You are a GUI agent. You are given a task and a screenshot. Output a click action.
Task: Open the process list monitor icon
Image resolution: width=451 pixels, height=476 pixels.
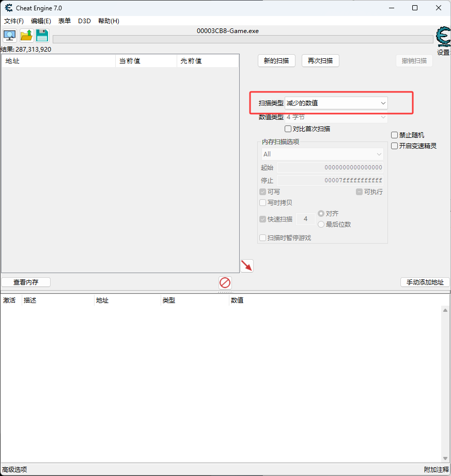tap(10, 36)
